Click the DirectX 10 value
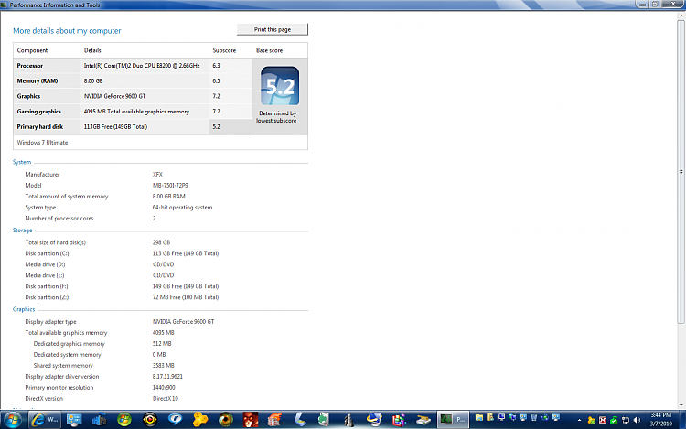686x429 pixels. [166, 399]
